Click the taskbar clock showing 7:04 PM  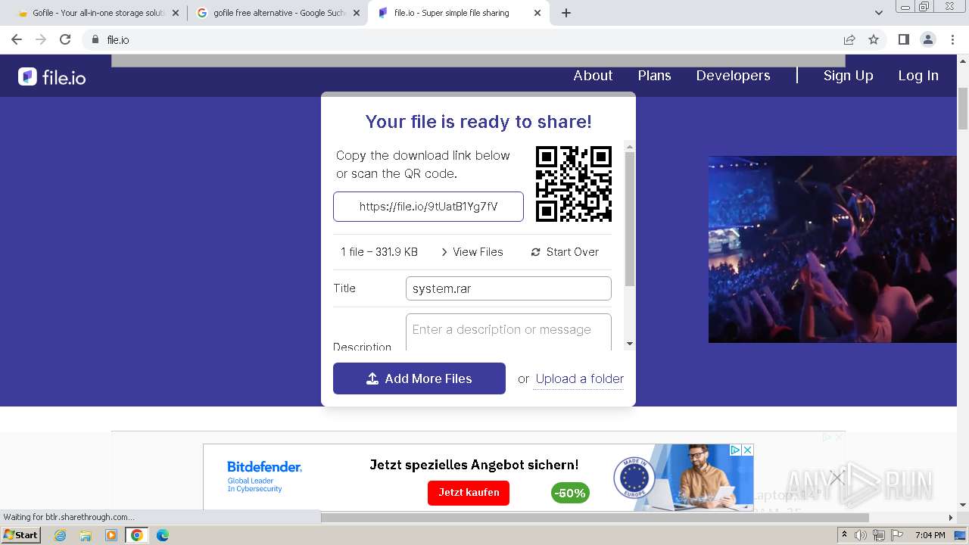(930, 535)
